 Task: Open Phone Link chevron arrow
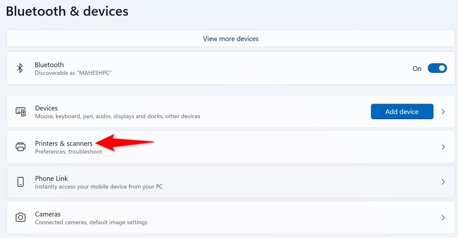(443, 182)
